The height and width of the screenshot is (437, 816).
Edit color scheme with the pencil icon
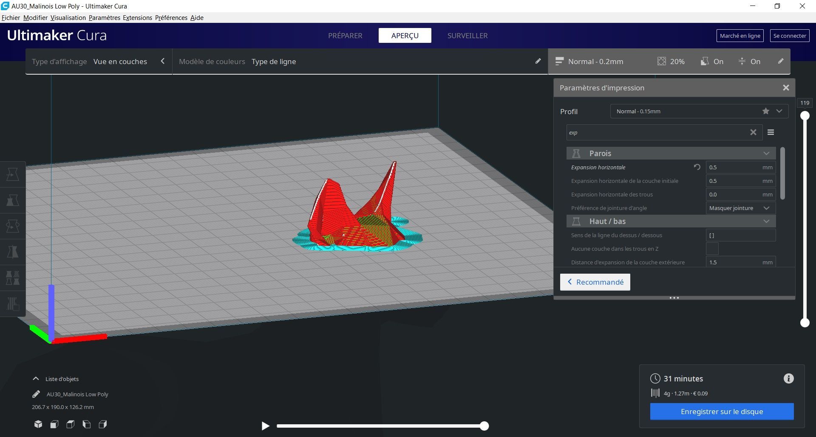[x=538, y=61]
